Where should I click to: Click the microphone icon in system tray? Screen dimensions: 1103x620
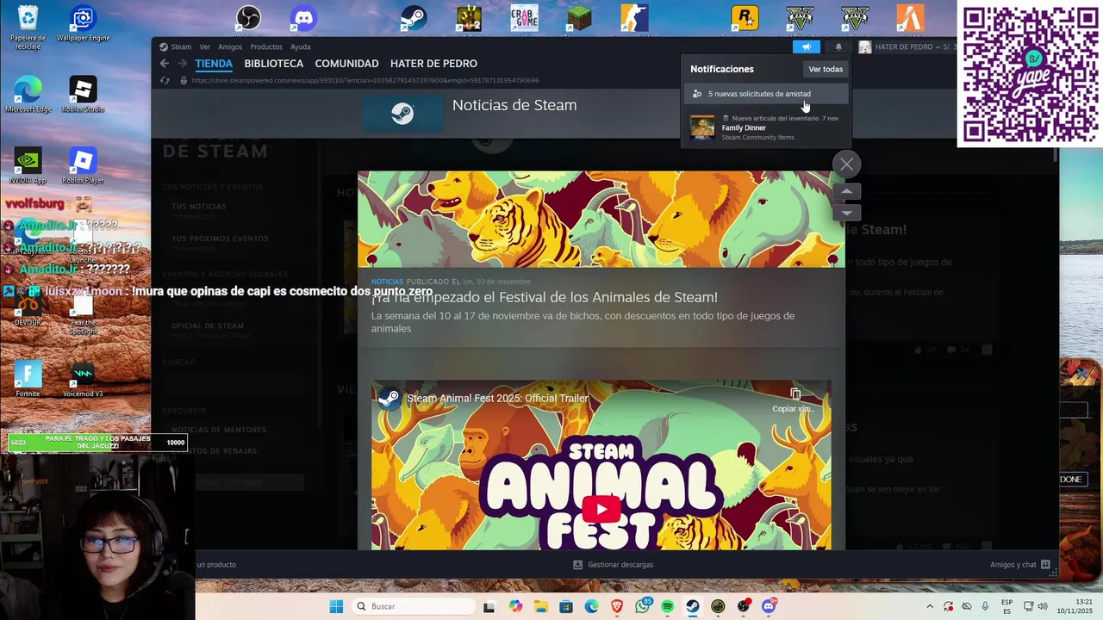tap(985, 606)
